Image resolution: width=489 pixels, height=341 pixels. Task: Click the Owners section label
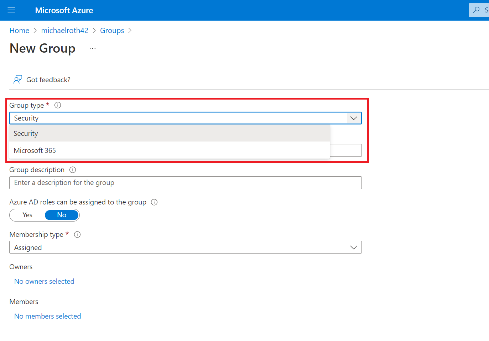click(21, 267)
